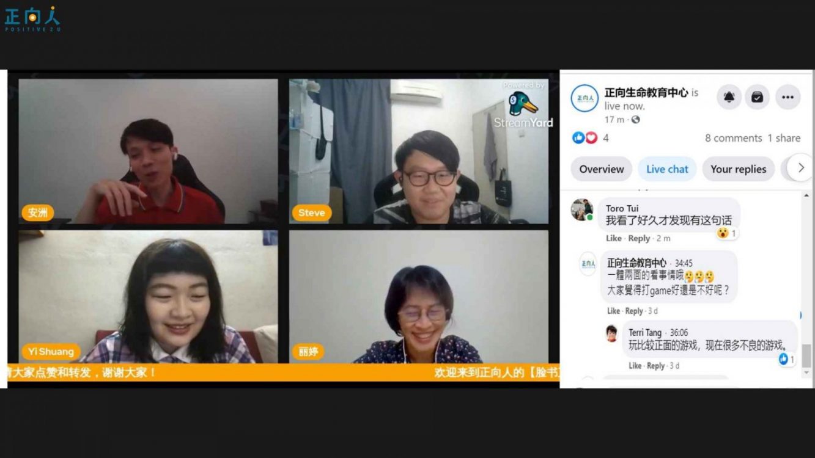This screenshot has height=458, width=815.
Task: Click the wow reaction on Toro Tui's comment
Action: pyautogui.click(x=723, y=233)
